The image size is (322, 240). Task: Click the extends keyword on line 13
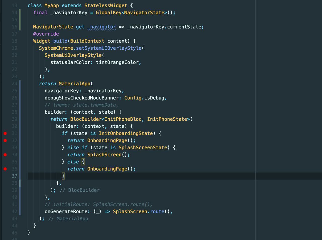click(x=72, y=5)
